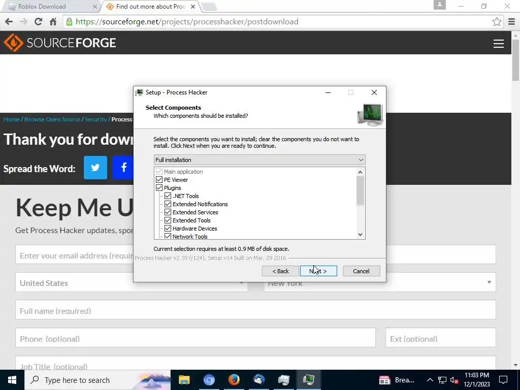Open SourceForge hamburger menu
Screen dimensions: 520x390
[499, 44]
